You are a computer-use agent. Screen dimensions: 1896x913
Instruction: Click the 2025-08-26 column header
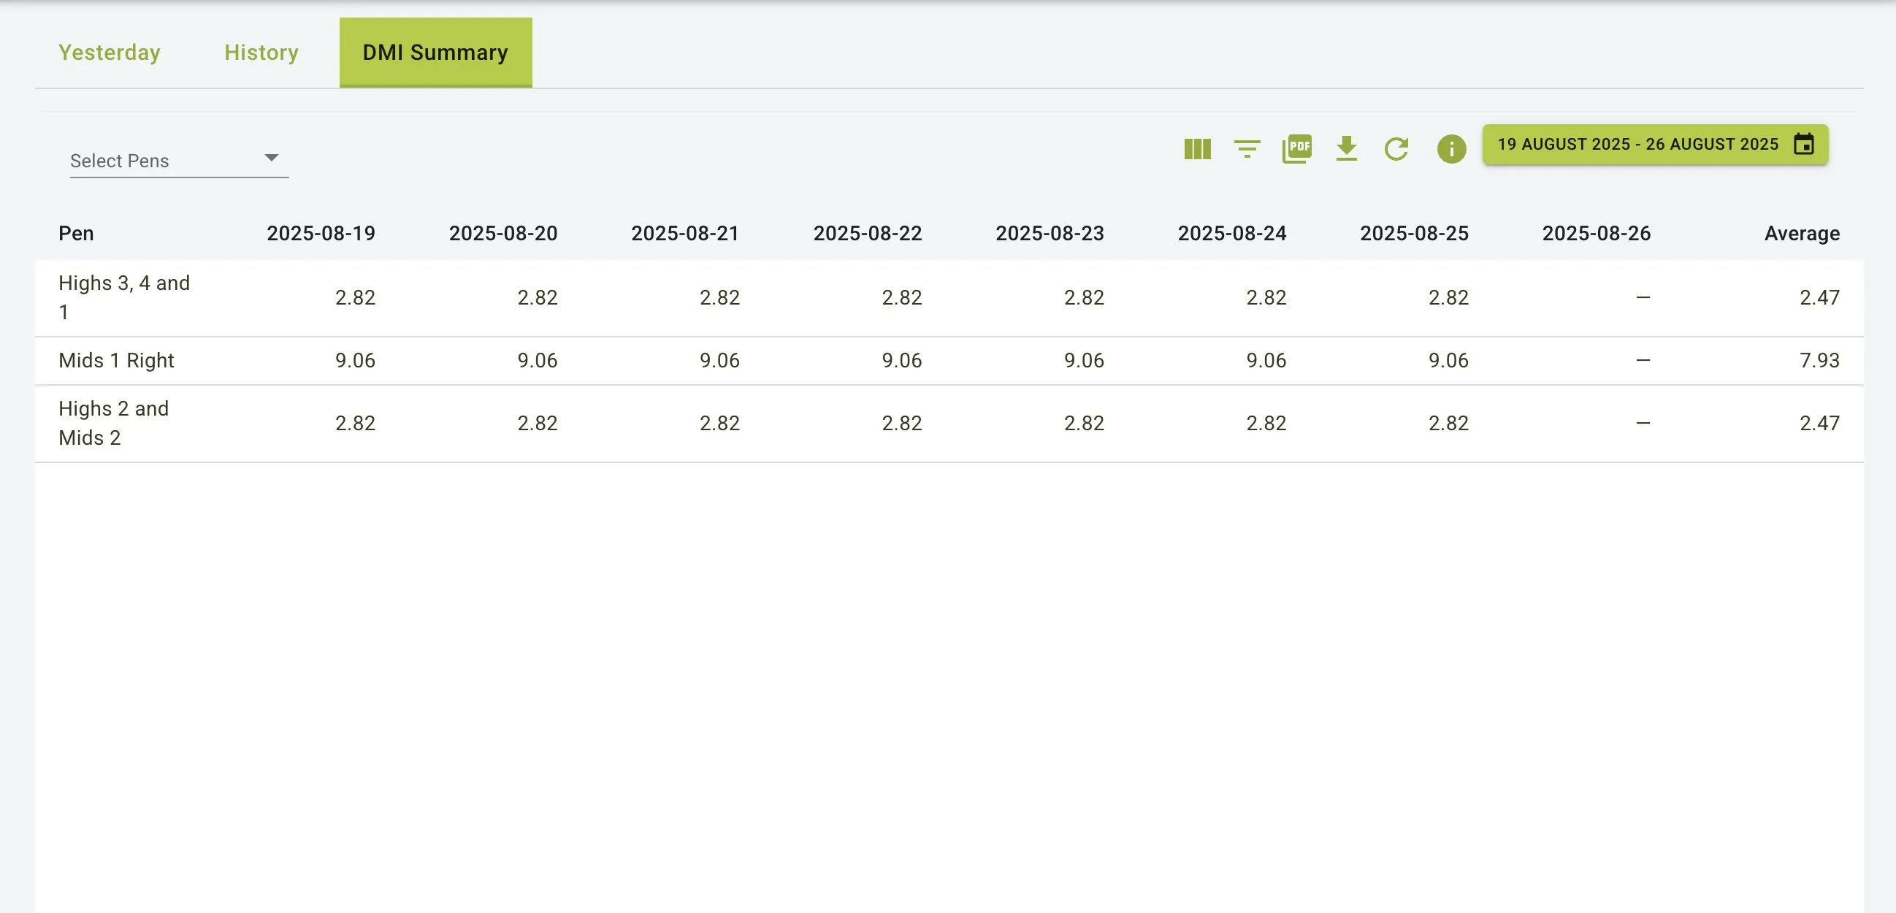[1597, 234]
